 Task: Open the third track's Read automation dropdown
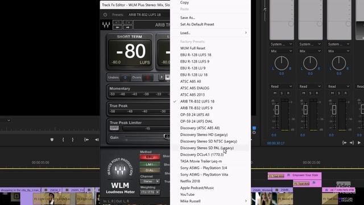[x=339, y=86]
